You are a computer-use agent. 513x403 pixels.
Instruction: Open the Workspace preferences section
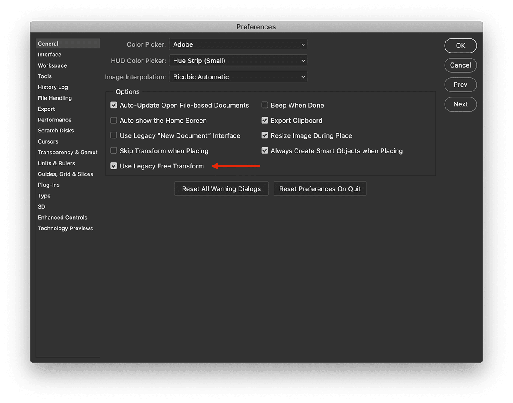point(68,65)
